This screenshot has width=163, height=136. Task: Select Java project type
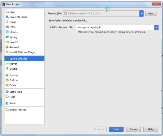click(24, 12)
